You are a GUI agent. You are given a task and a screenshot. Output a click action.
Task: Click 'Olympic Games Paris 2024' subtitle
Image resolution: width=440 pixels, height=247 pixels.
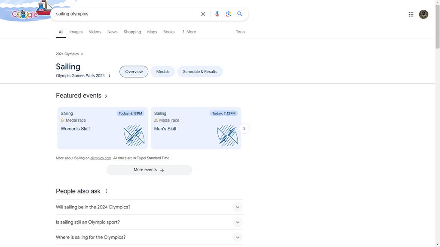(80, 75)
